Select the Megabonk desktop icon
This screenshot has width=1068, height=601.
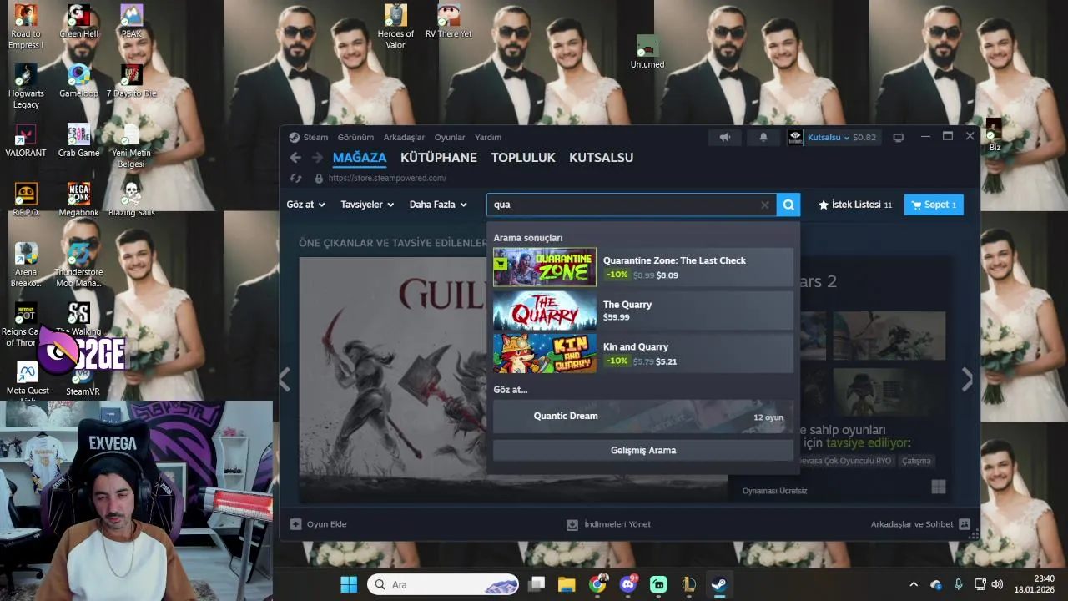tap(78, 199)
